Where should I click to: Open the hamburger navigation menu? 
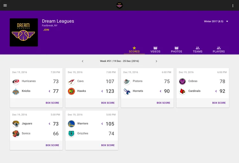[x=5, y=5]
